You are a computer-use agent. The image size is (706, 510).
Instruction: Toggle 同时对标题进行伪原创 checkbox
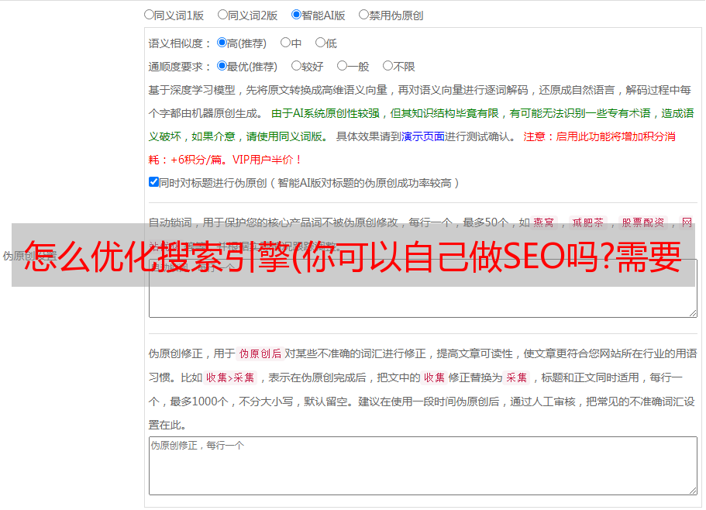pos(153,182)
